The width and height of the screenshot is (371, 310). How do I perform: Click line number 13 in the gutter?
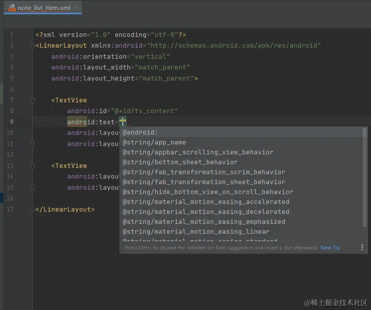[10, 166]
